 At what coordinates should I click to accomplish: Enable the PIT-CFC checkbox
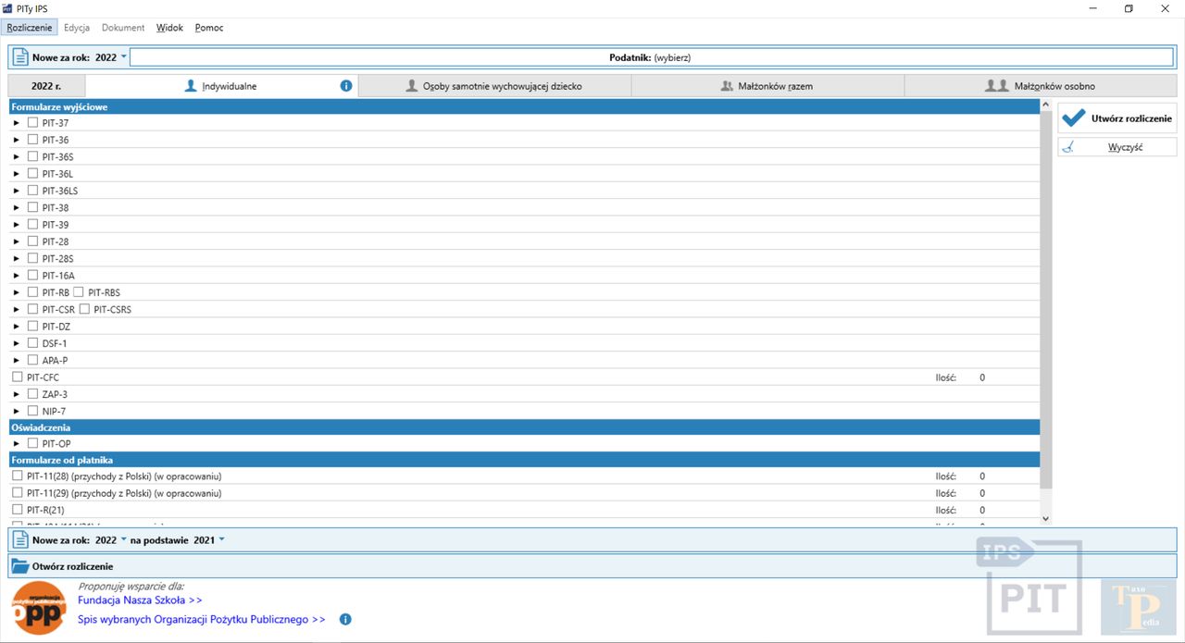[x=18, y=377]
